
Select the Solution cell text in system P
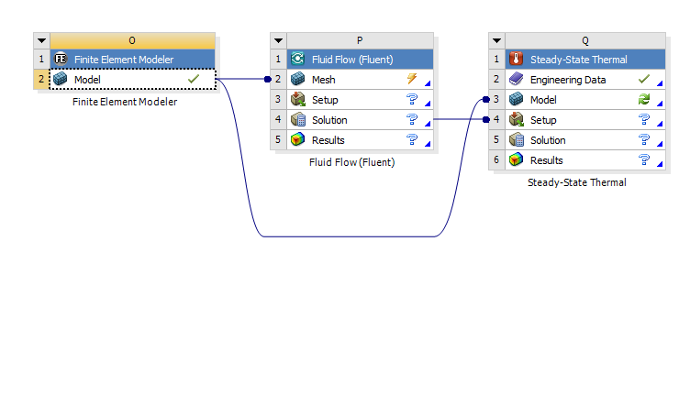[329, 120]
